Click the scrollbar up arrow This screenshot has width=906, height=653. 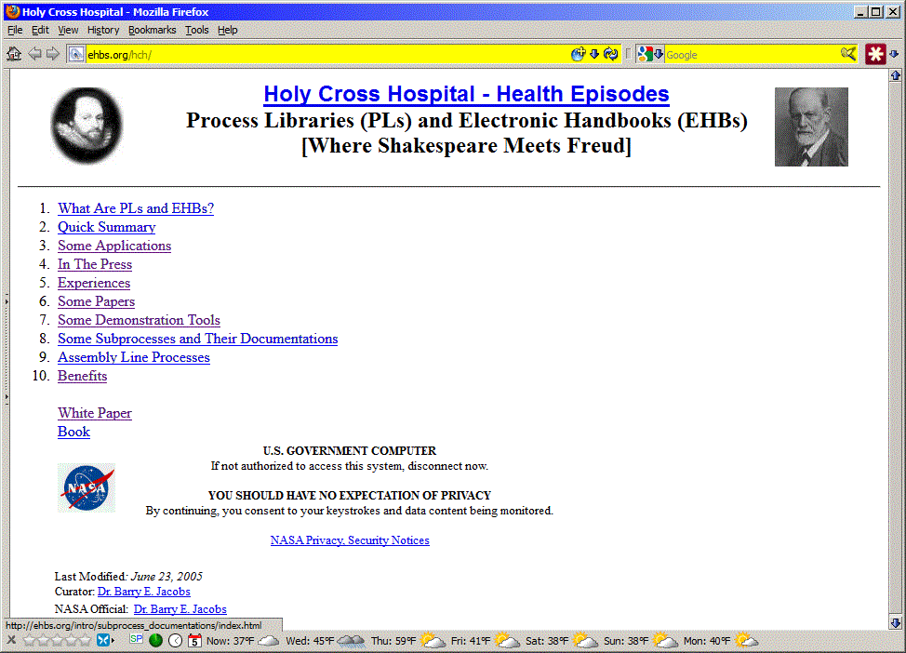896,75
